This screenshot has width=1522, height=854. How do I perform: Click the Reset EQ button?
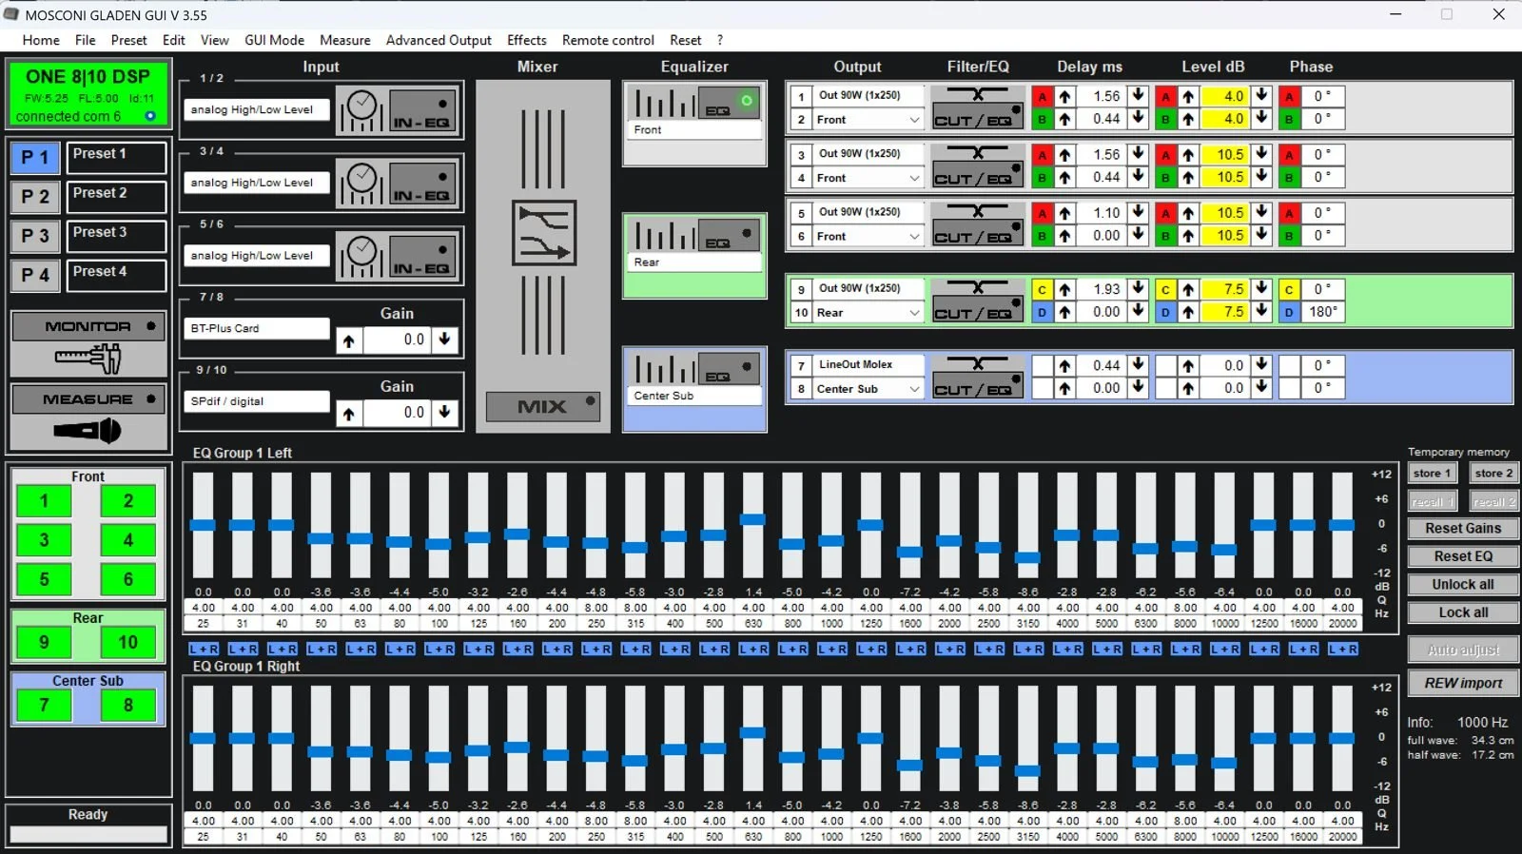tap(1463, 556)
